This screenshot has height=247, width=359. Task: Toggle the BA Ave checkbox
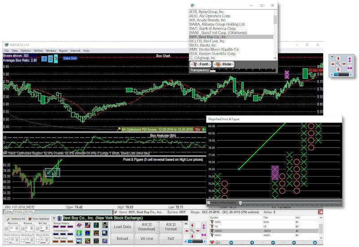click(23, 229)
